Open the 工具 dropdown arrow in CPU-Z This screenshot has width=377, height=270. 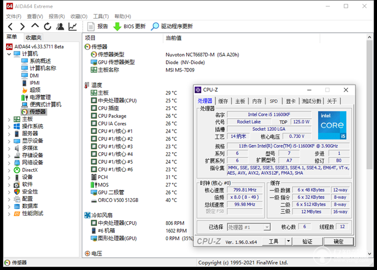click(x=288, y=241)
